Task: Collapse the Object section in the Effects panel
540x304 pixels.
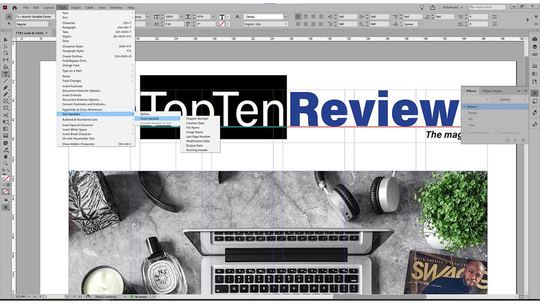Action: pos(464,107)
